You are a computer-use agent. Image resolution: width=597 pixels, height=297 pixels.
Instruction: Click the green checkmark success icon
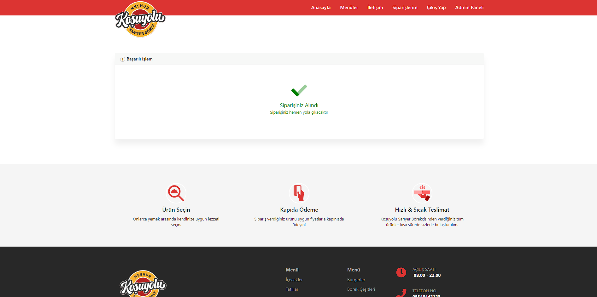click(x=299, y=90)
